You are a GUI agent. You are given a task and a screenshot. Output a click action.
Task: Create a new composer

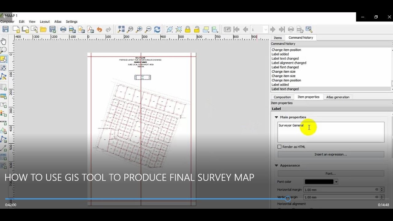click(16, 29)
